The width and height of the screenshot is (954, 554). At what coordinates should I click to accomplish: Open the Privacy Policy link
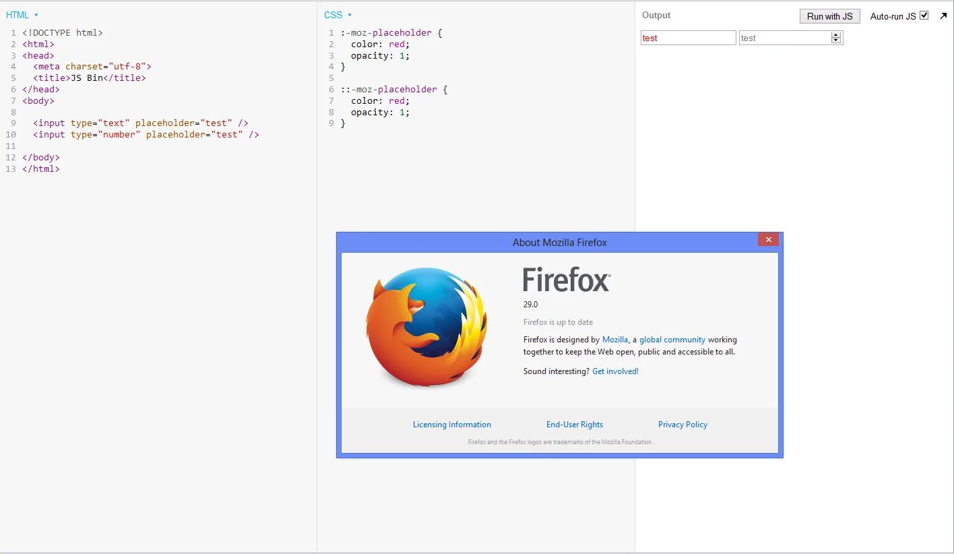682,425
